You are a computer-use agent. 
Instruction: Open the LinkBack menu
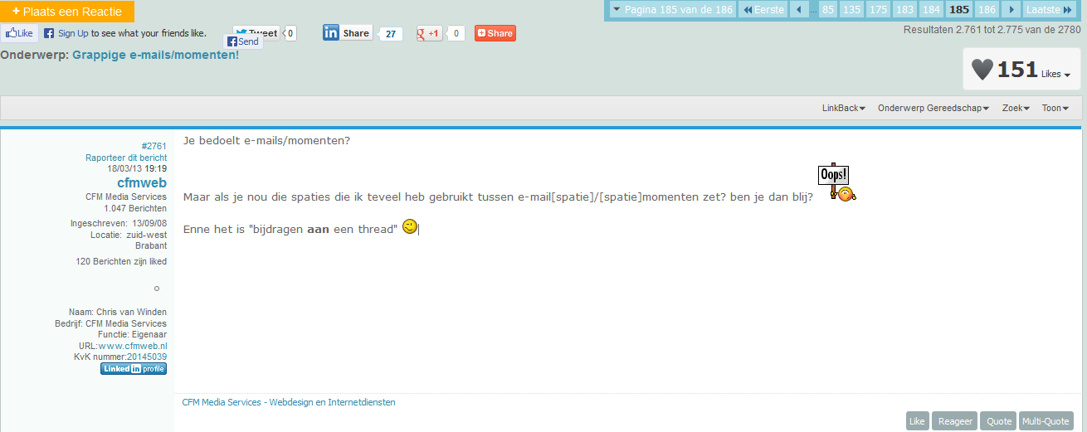coord(844,108)
